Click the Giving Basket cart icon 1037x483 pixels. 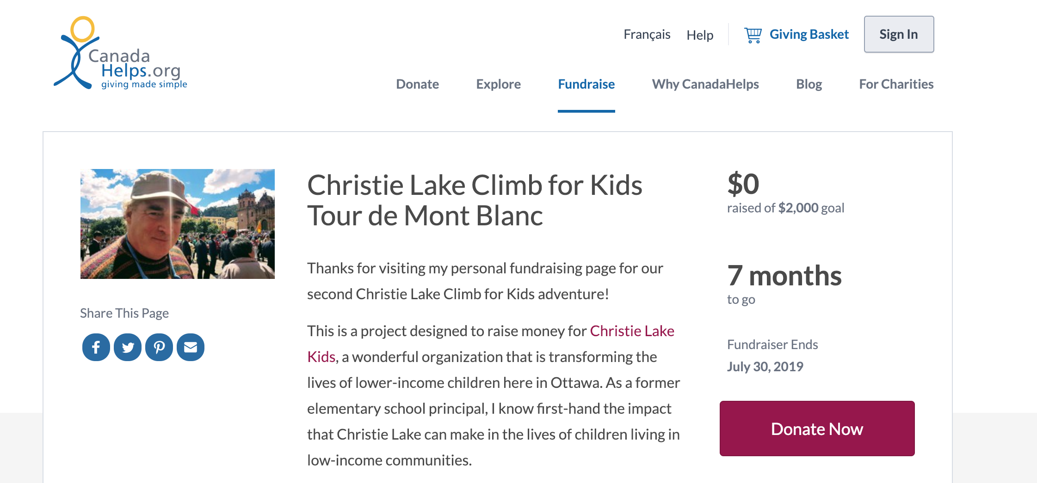753,35
